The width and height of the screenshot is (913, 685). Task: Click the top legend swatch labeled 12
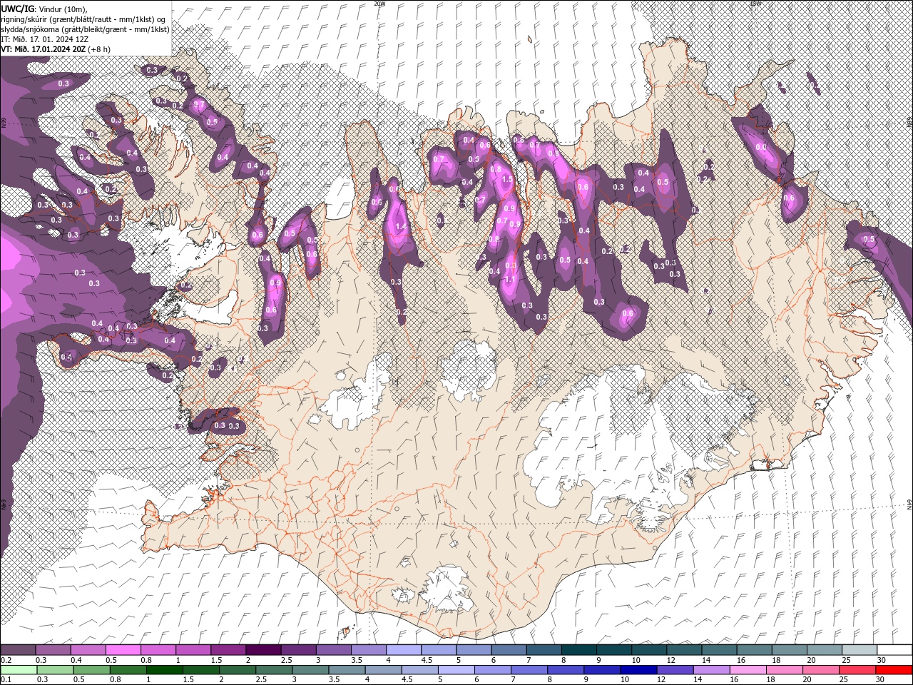tap(683, 650)
